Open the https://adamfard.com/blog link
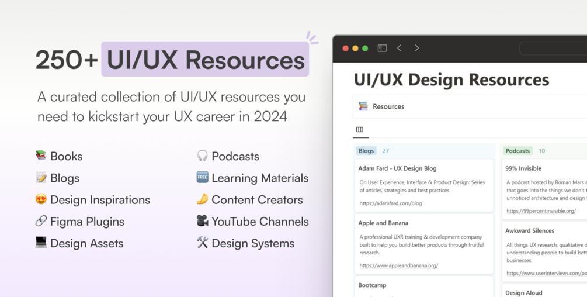Image resolution: width=587 pixels, height=297 pixels. (391, 203)
